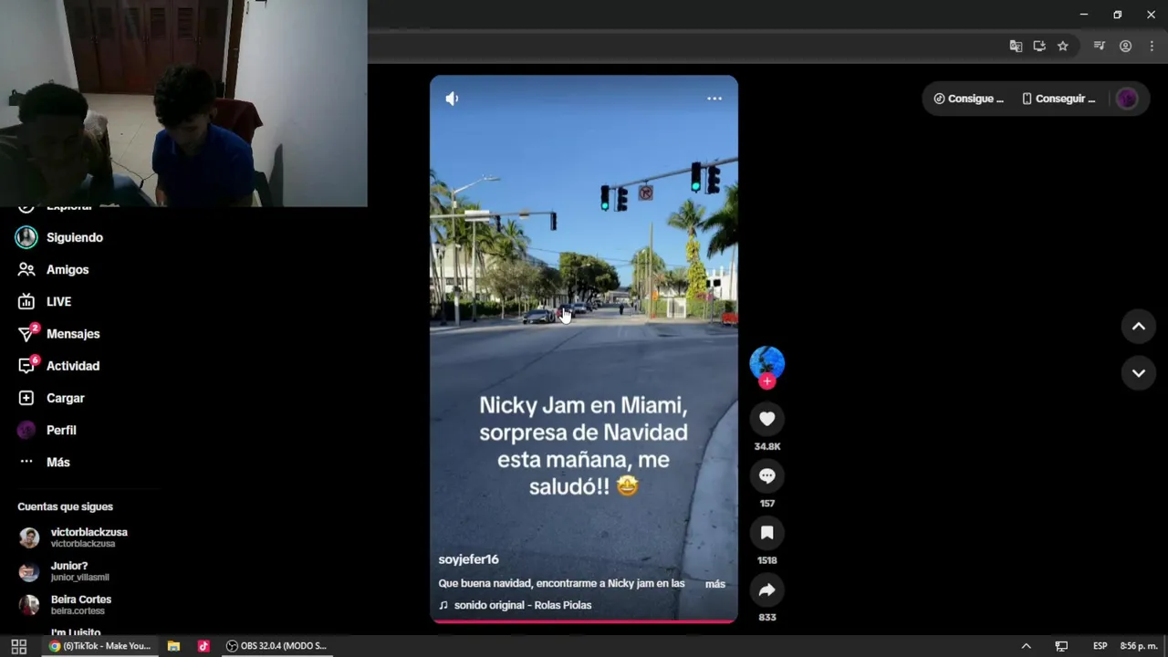Open File Explorer from the taskbar

[173, 646]
